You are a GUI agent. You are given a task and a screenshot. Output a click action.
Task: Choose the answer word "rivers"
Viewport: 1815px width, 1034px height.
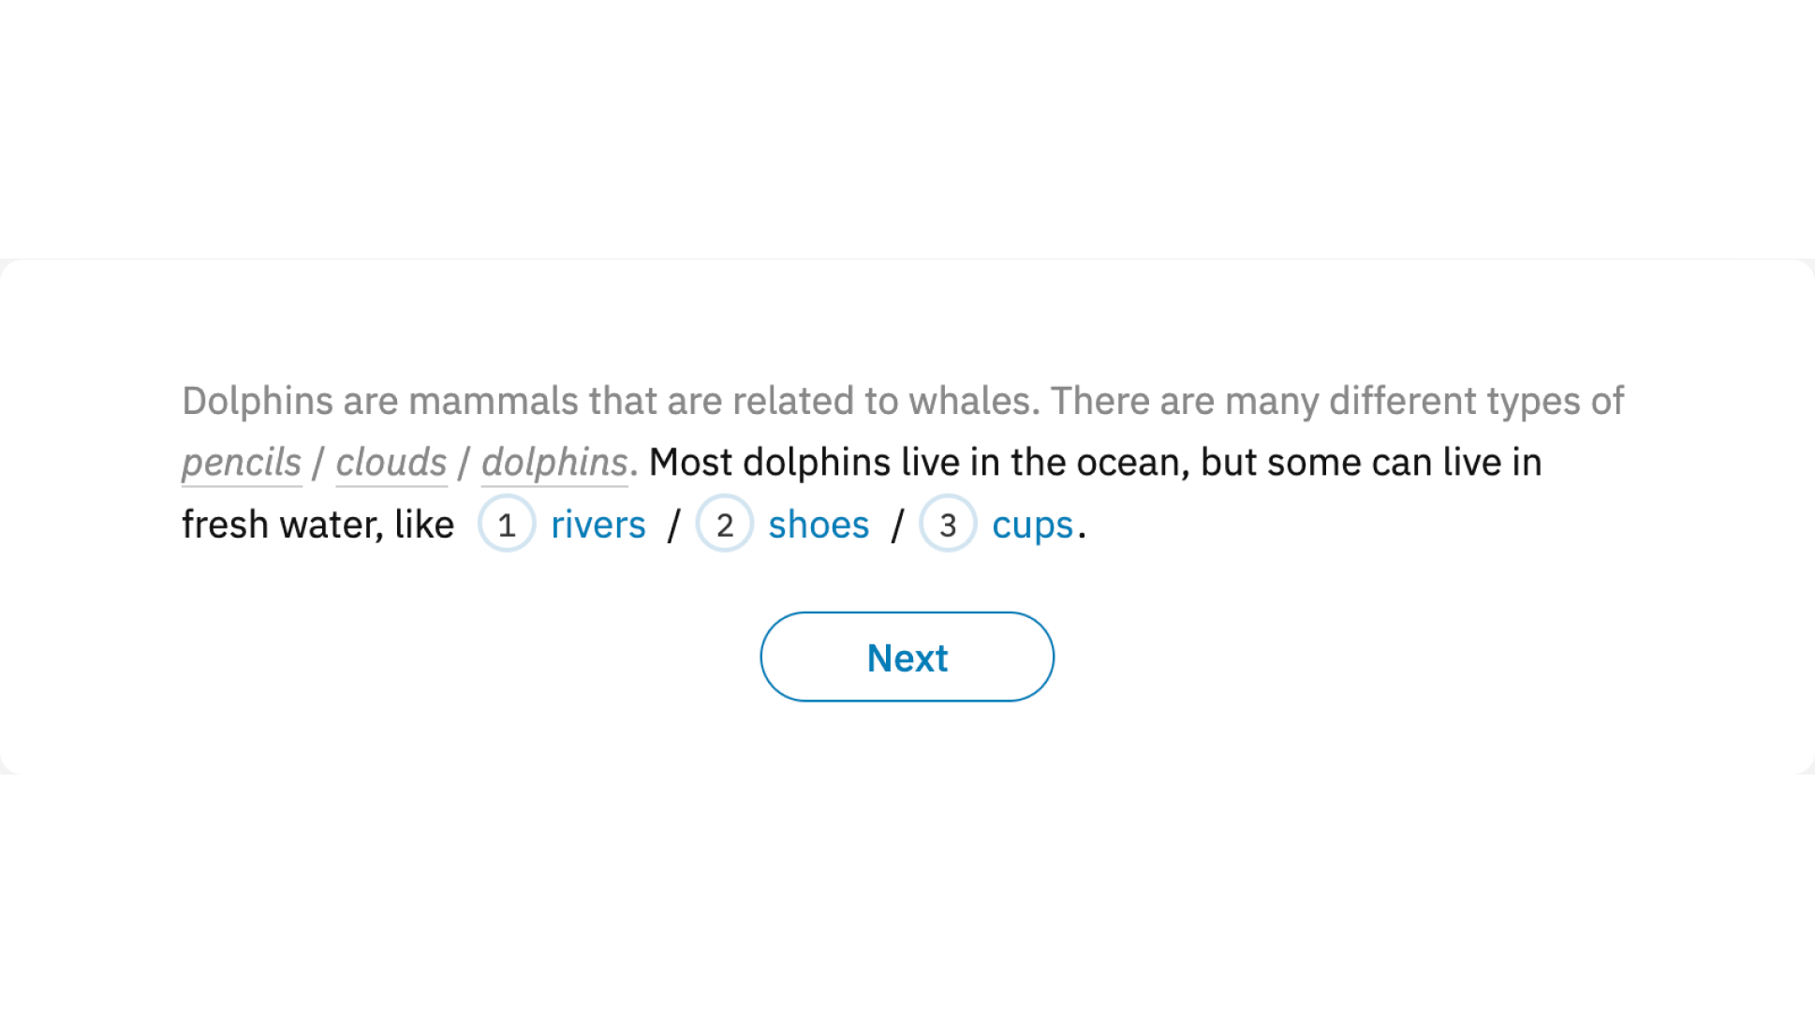point(598,524)
